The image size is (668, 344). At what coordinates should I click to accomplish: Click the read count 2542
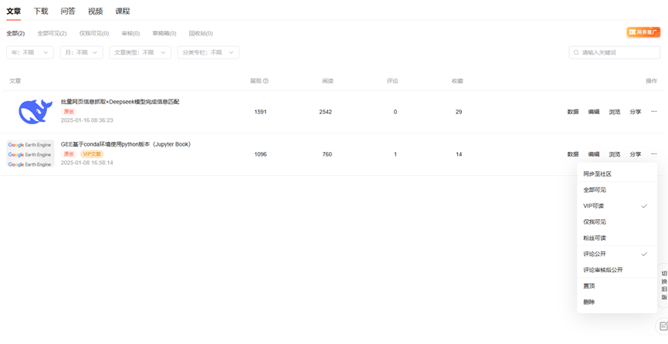(x=325, y=112)
